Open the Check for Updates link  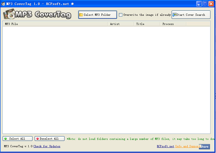[x=47, y=146]
